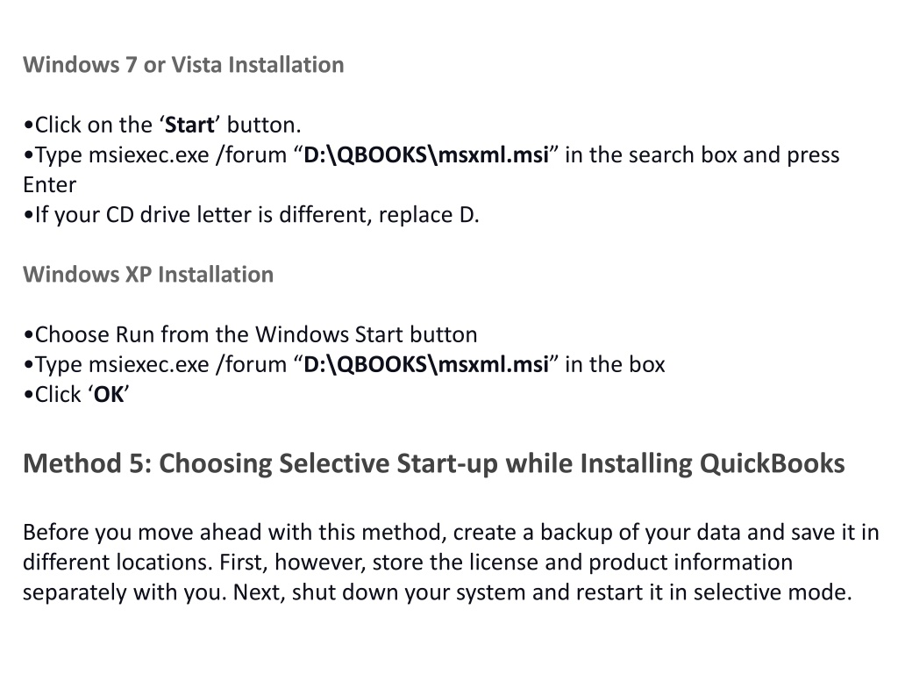
Task: Click the 'Windows 7 or Vista Installation' heading
Action: (x=183, y=65)
